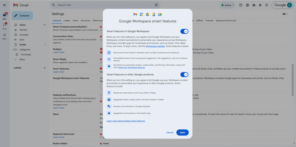Switch to the Themes settings tab
296x147 pixels.
pyautogui.click(x=209, y=21)
